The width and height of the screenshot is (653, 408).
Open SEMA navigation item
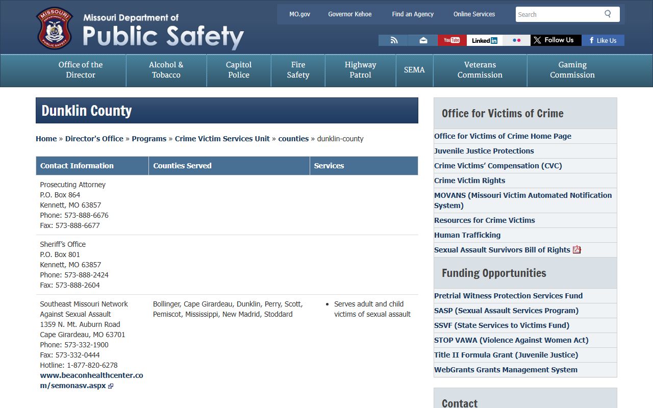point(414,70)
